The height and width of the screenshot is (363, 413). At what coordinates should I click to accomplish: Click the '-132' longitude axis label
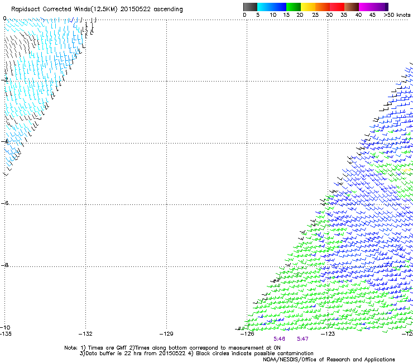coord(85,334)
